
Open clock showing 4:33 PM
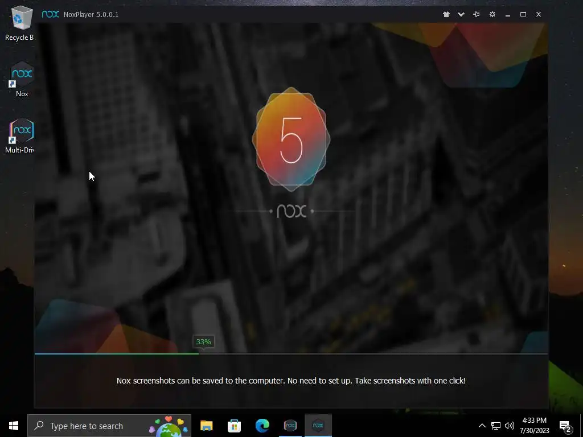tap(534, 426)
